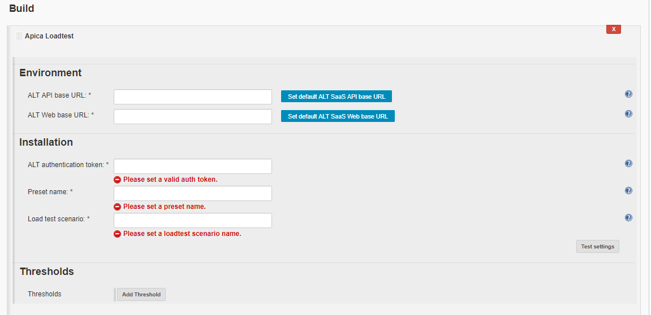The image size is (651, 315).
Task: Click the 'Preset name:' label
Action: 50,191
